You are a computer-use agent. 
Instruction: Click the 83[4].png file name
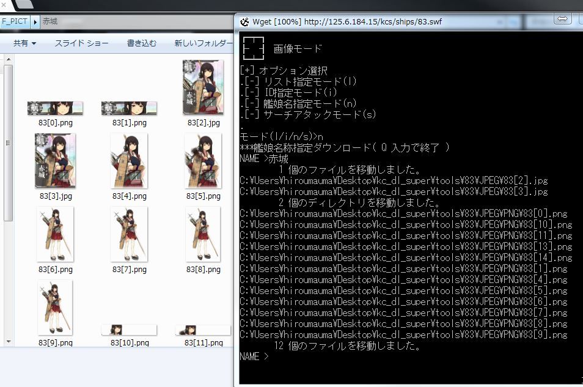pos(130,196)
